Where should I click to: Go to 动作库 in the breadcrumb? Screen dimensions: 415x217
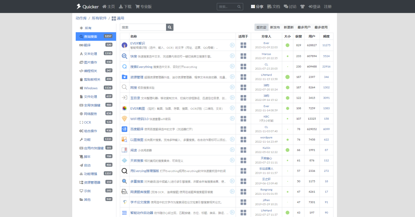(x=81, y=18)
